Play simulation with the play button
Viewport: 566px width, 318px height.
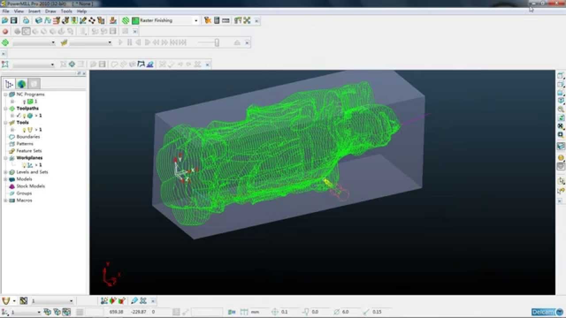pyautogui.click(x=120, y=43)
